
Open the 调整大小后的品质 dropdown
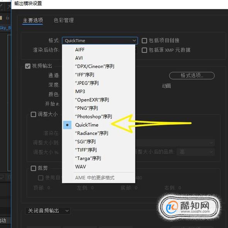196,152
